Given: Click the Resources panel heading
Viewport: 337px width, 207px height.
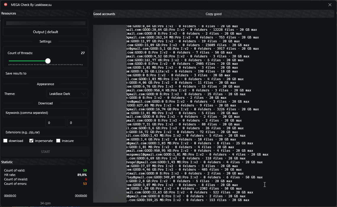Looking at the screenshot, I should [9, 13].
